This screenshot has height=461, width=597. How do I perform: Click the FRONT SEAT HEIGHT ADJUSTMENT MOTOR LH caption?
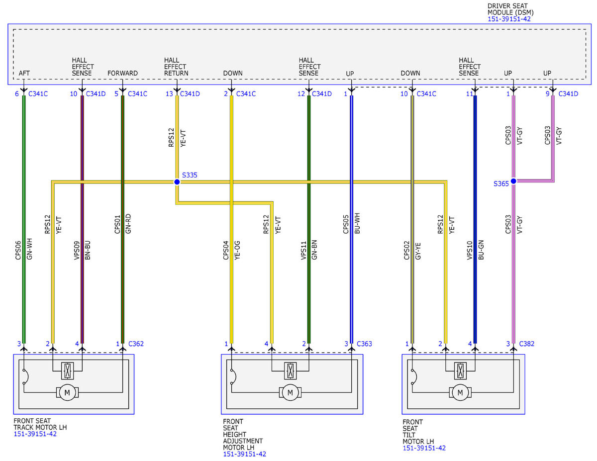(x=243, y=434)
